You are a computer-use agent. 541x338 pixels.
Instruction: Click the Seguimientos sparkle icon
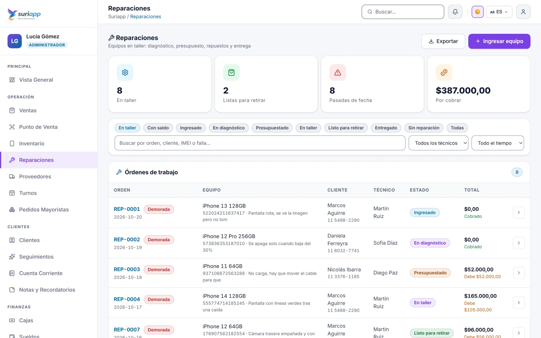pyautogui.click(x=12, y=257)
